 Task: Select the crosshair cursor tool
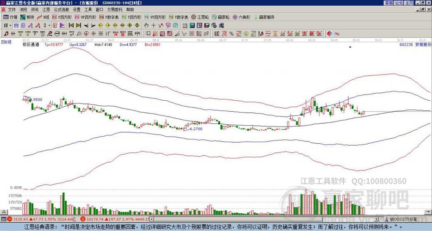154,25
